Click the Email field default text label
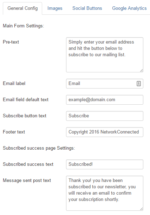 [26, 99]
